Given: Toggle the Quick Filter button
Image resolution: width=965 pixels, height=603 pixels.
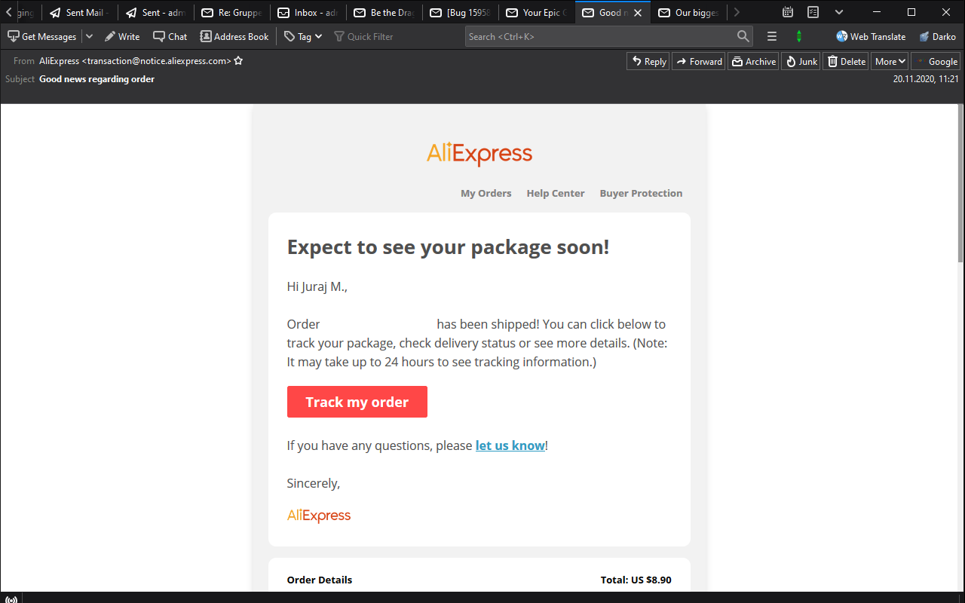Looking at the screenshot, I should coord(364,36).
